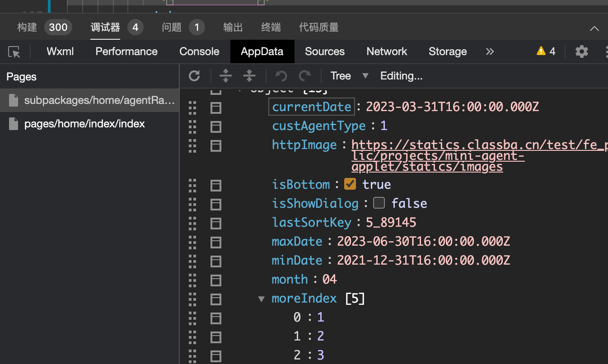Collapse the debugger panel with chevron

pyautogui.click(x=594, y=28)
